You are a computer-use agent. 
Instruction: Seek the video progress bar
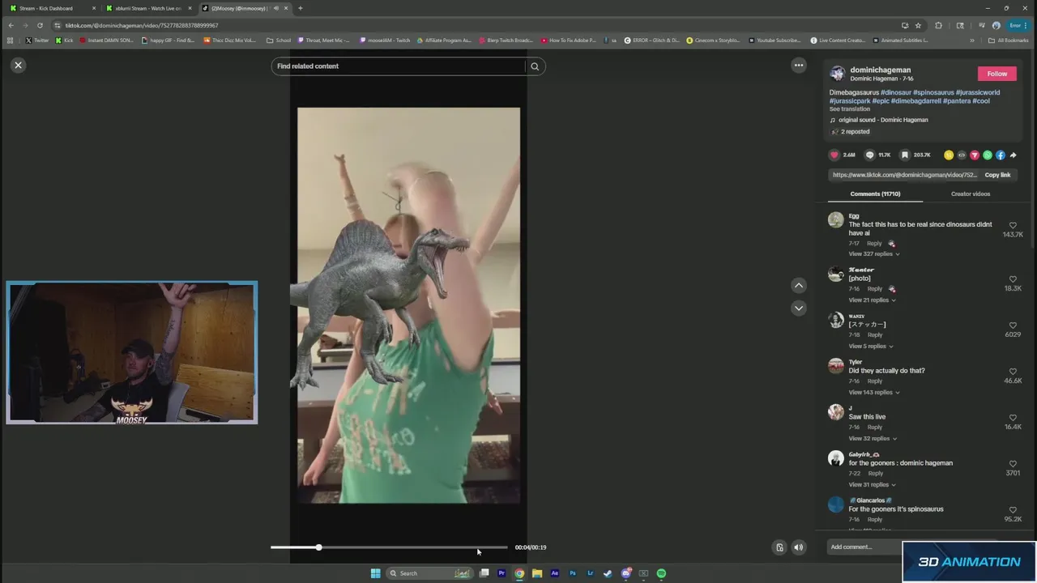[x=389, y=547]
